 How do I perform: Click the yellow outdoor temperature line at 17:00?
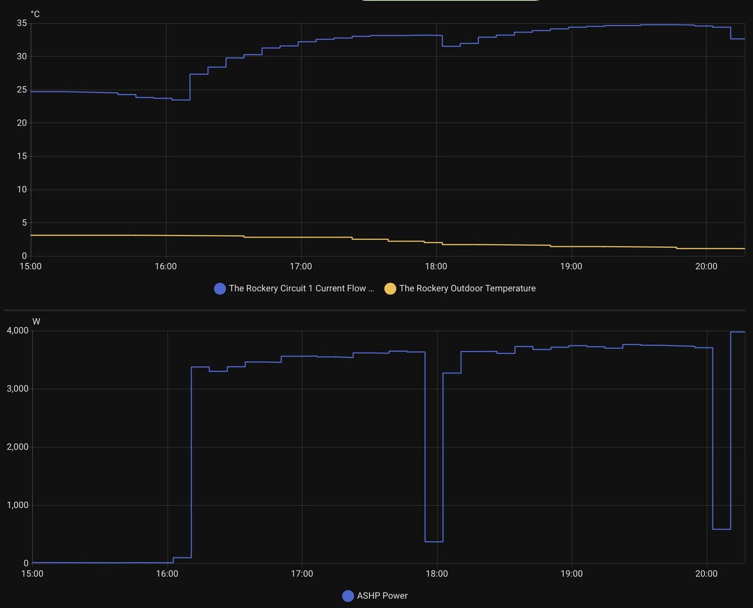pyautogui.click(x=301, y=237)
